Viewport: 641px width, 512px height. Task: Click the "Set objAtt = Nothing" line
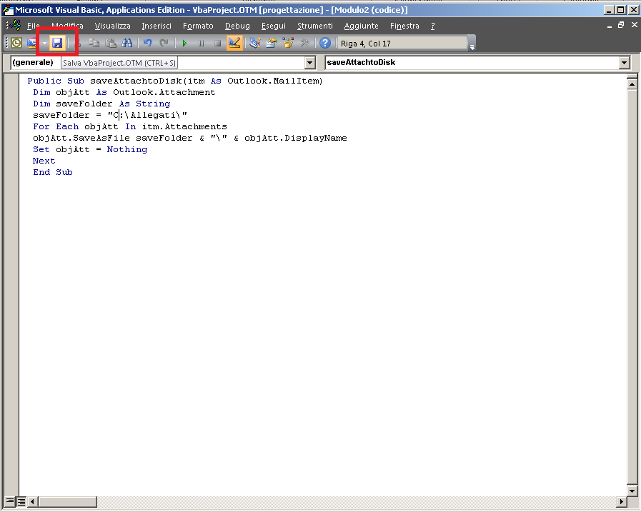click(x=90, y=149)
